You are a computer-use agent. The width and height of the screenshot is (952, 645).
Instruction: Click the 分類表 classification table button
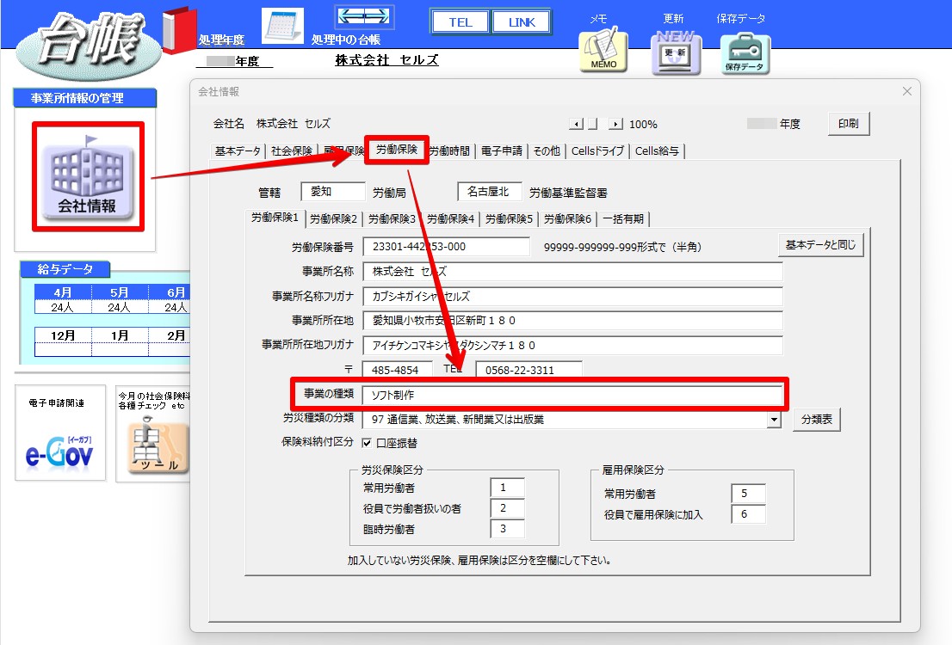(816, 421)
